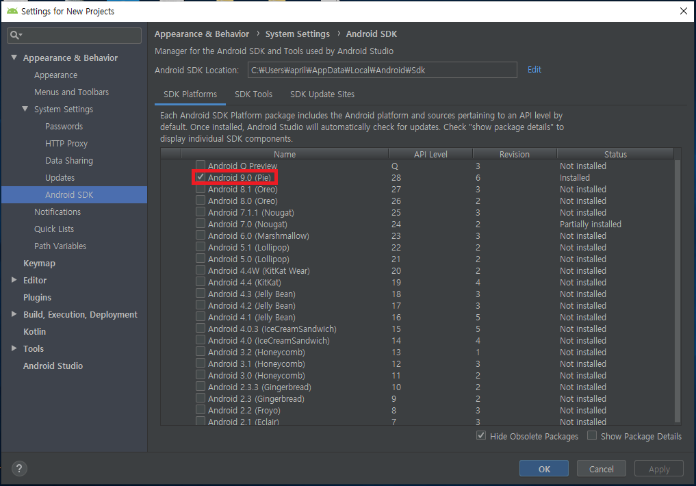Click the 'Installed' status for Android 9.0
This screenshot has width=696, height=486.
click(x=574, y=177)
